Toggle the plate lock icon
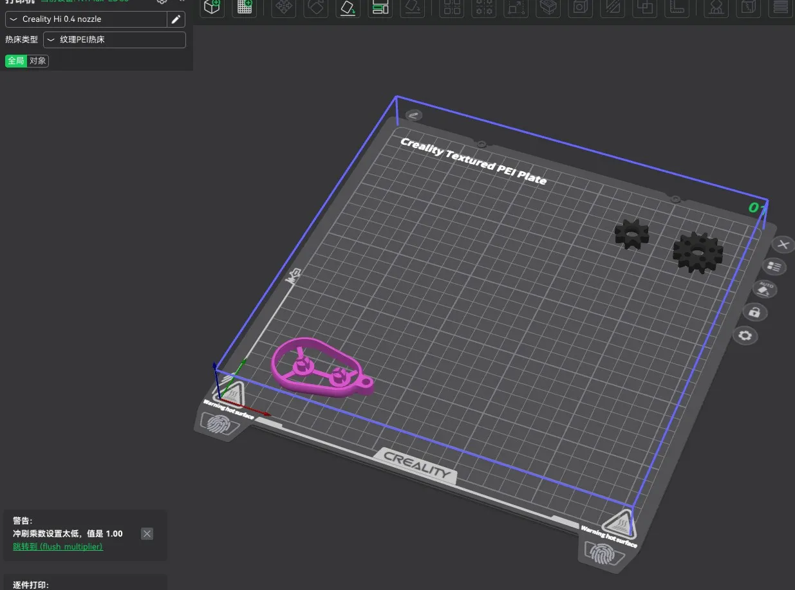This screenshot has height=590, width=795. [x=755, y=313]
